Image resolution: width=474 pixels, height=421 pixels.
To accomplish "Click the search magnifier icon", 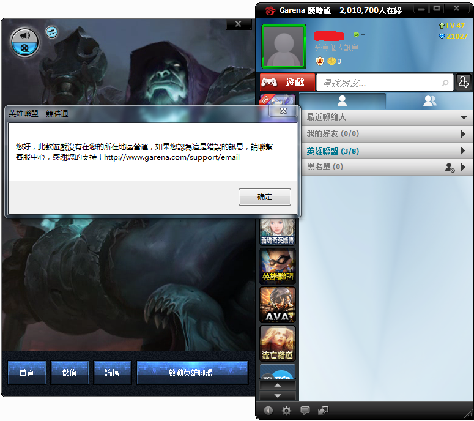I will tap(445, 83).
